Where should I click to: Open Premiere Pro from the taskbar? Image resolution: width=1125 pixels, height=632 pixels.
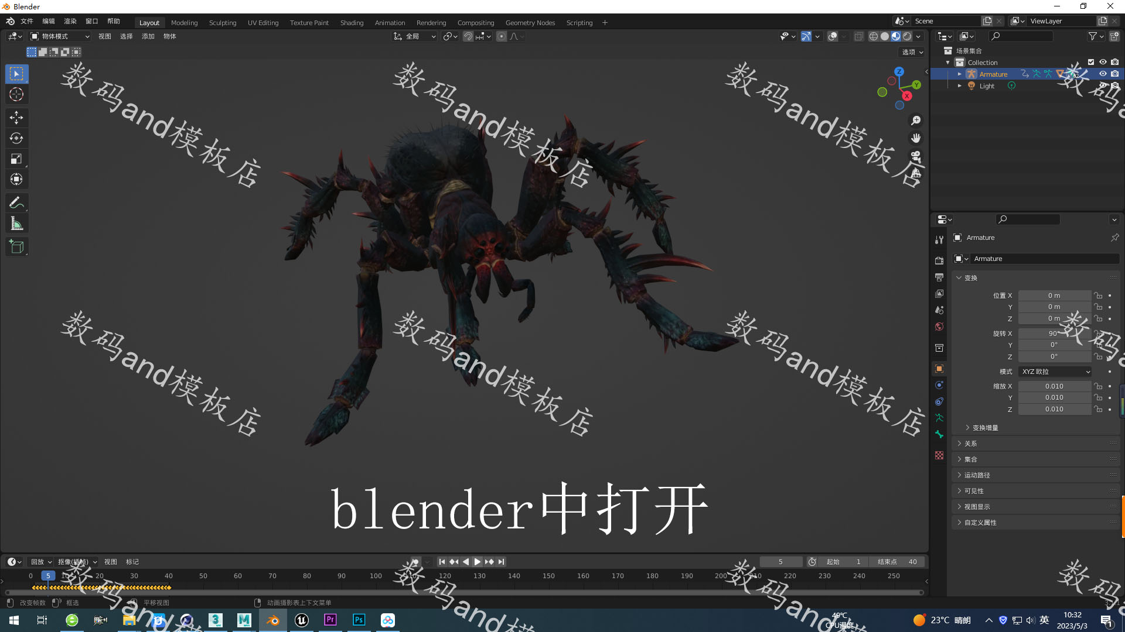(330, 620)
